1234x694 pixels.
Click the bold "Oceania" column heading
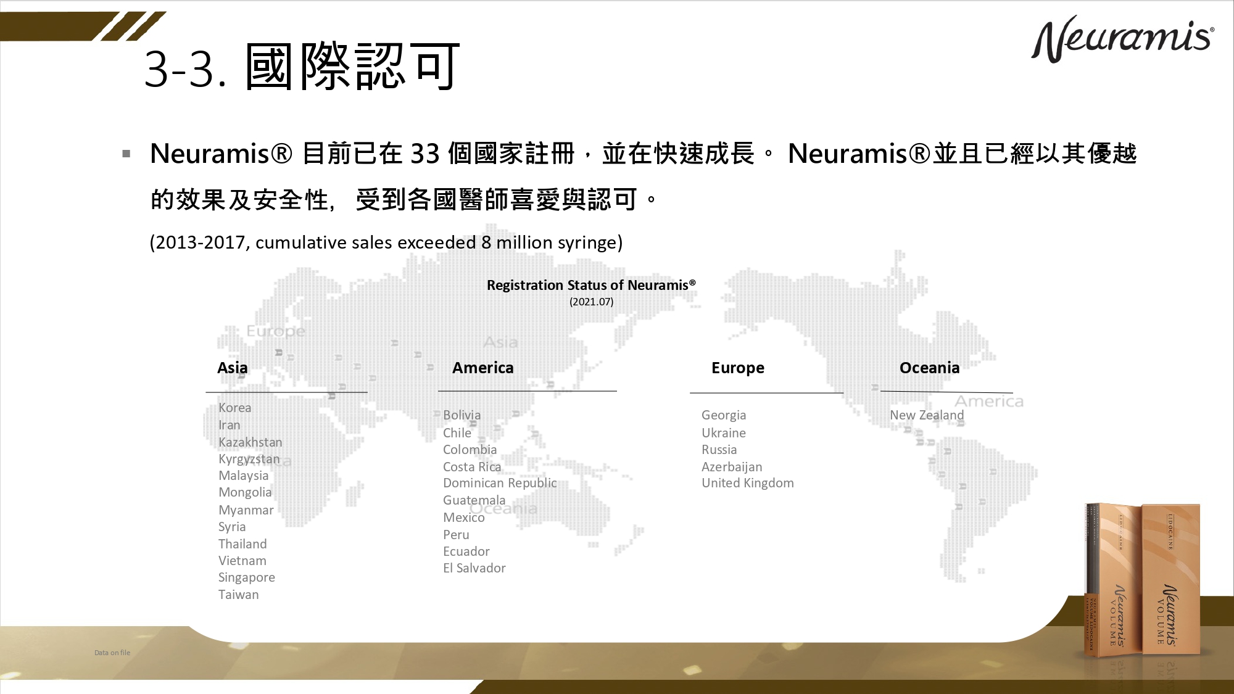(x=930, y=368)
